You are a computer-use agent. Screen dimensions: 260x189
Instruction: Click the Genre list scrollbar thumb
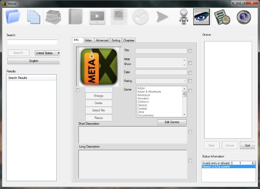184,94
